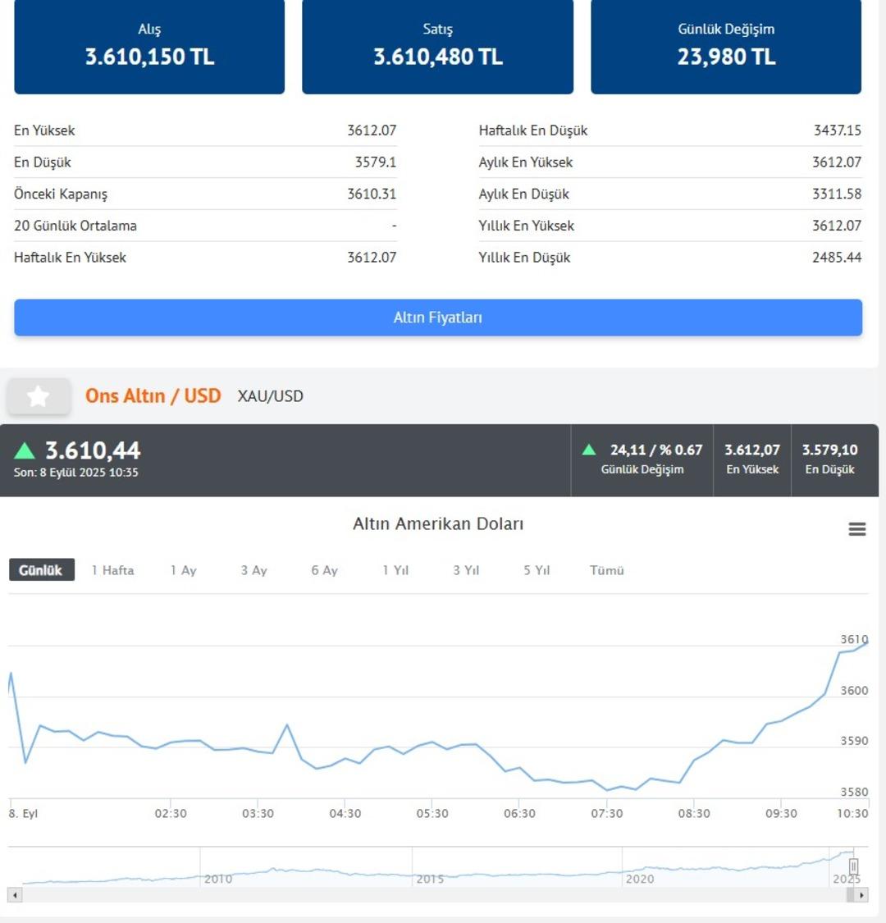Screen dimensions: 886x923
Task: Click the navigator left scroll arrow
Action: 15,895
